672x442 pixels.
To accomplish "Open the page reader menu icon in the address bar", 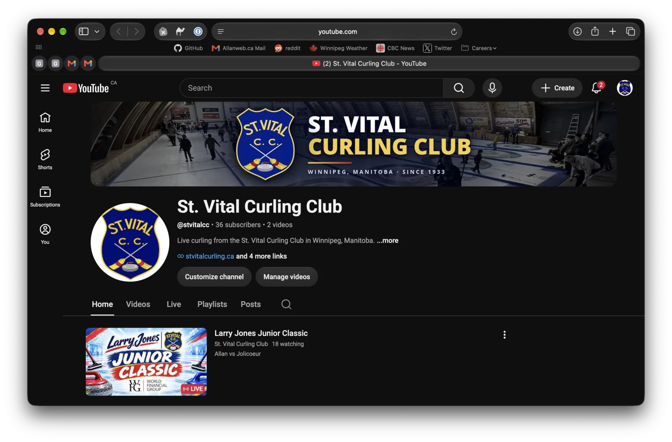I will tap(220, 31).
